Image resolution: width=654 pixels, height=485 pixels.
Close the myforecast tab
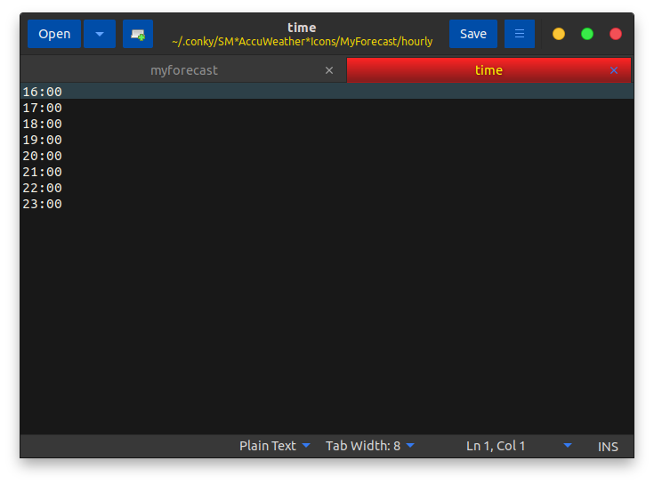329,70
